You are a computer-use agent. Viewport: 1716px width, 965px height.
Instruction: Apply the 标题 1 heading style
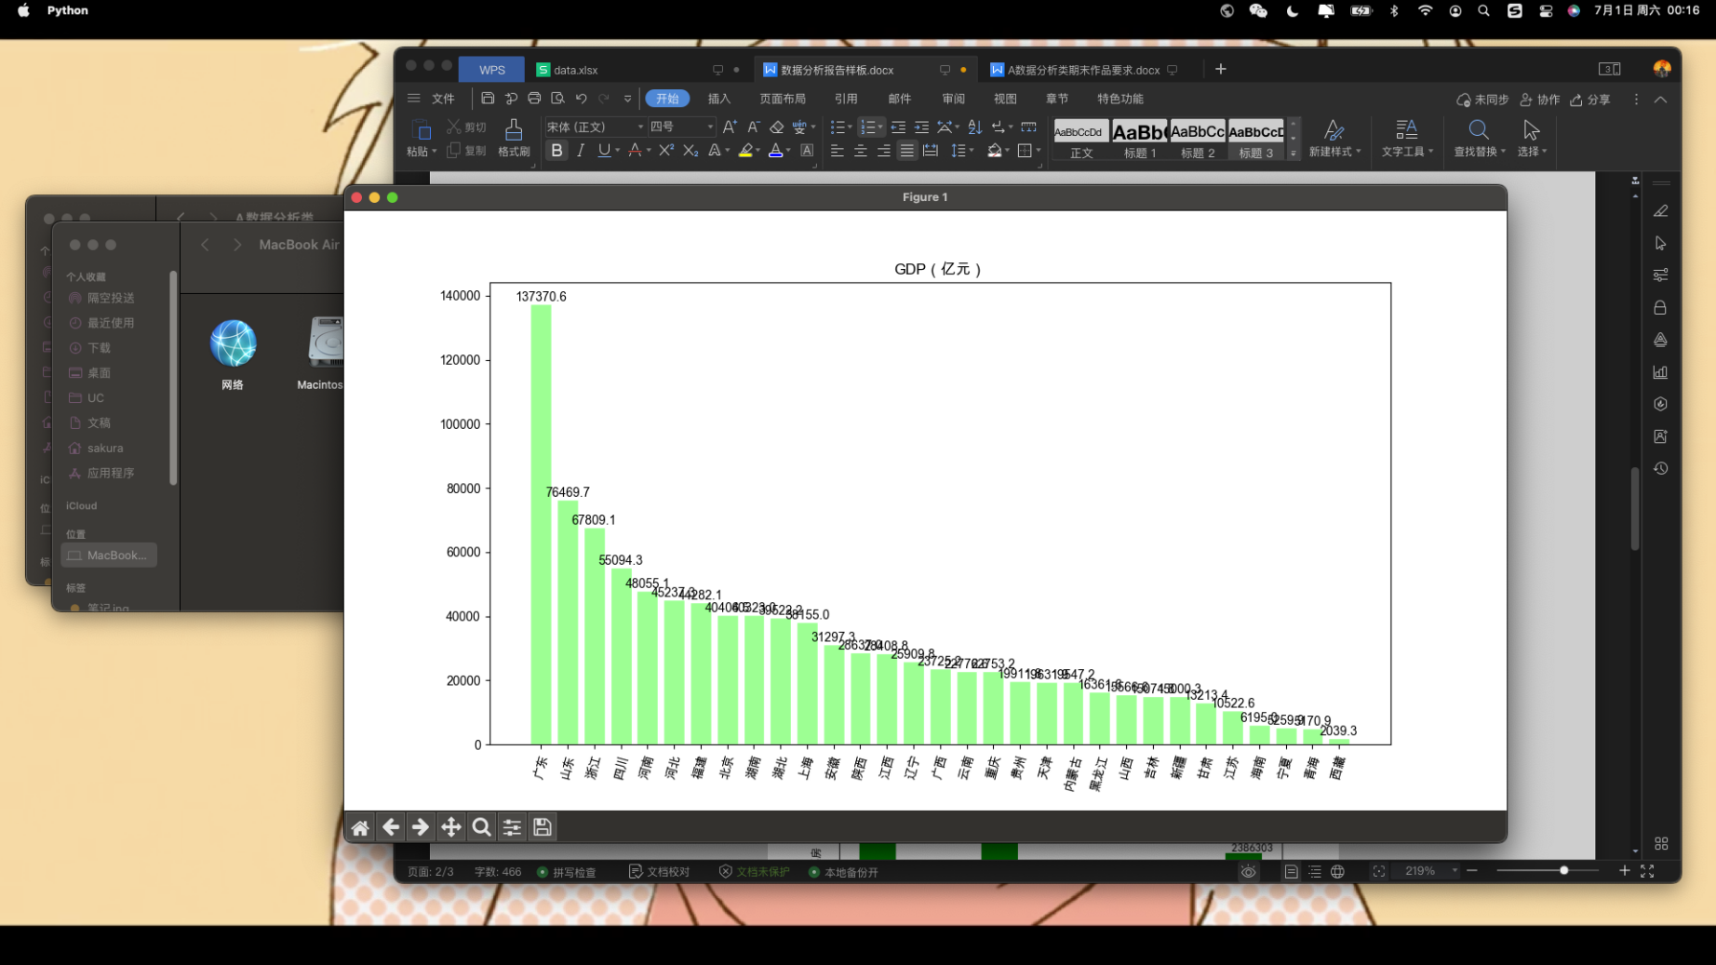1139,140
